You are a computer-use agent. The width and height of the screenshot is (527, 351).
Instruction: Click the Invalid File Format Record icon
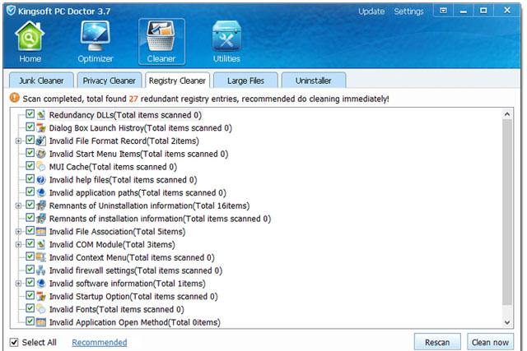[40, 141]
